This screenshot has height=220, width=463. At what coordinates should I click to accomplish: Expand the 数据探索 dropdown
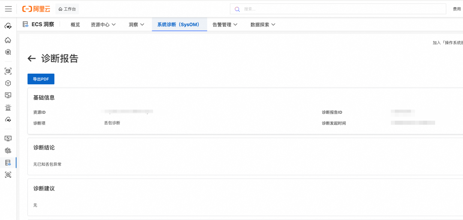[263, 25]
